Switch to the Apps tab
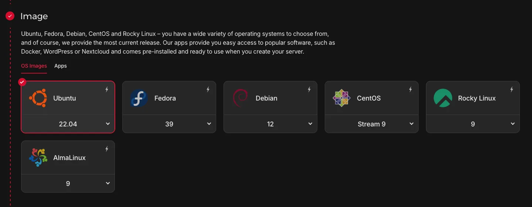 pyautogui.click(x=61, y=66)
